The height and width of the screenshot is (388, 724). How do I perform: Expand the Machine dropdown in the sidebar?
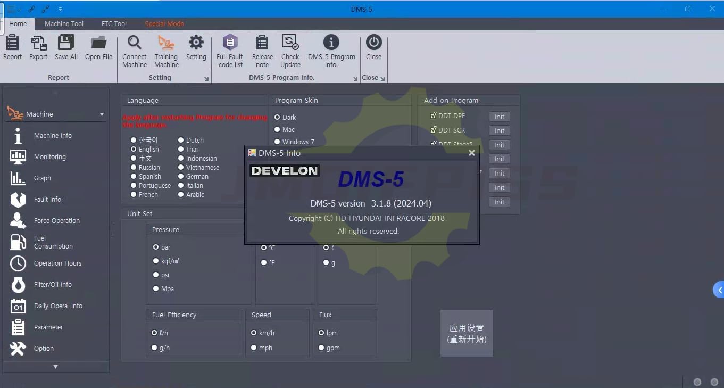tap(102, 114)
